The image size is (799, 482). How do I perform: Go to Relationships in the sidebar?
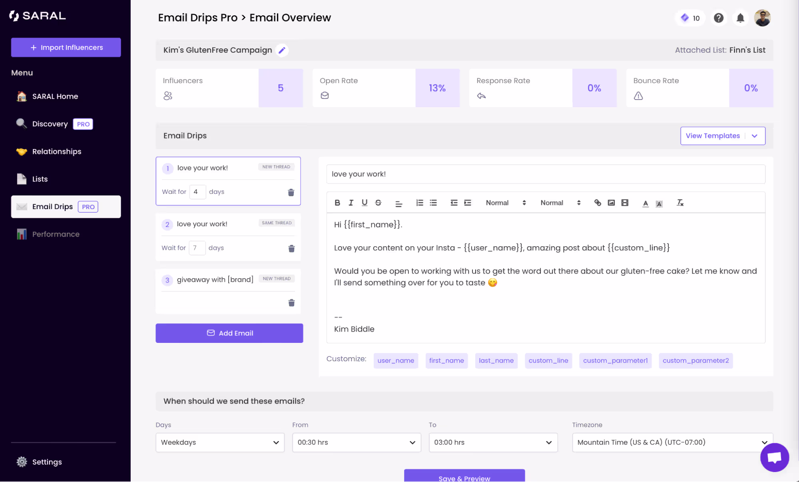(x=57, y=151)
